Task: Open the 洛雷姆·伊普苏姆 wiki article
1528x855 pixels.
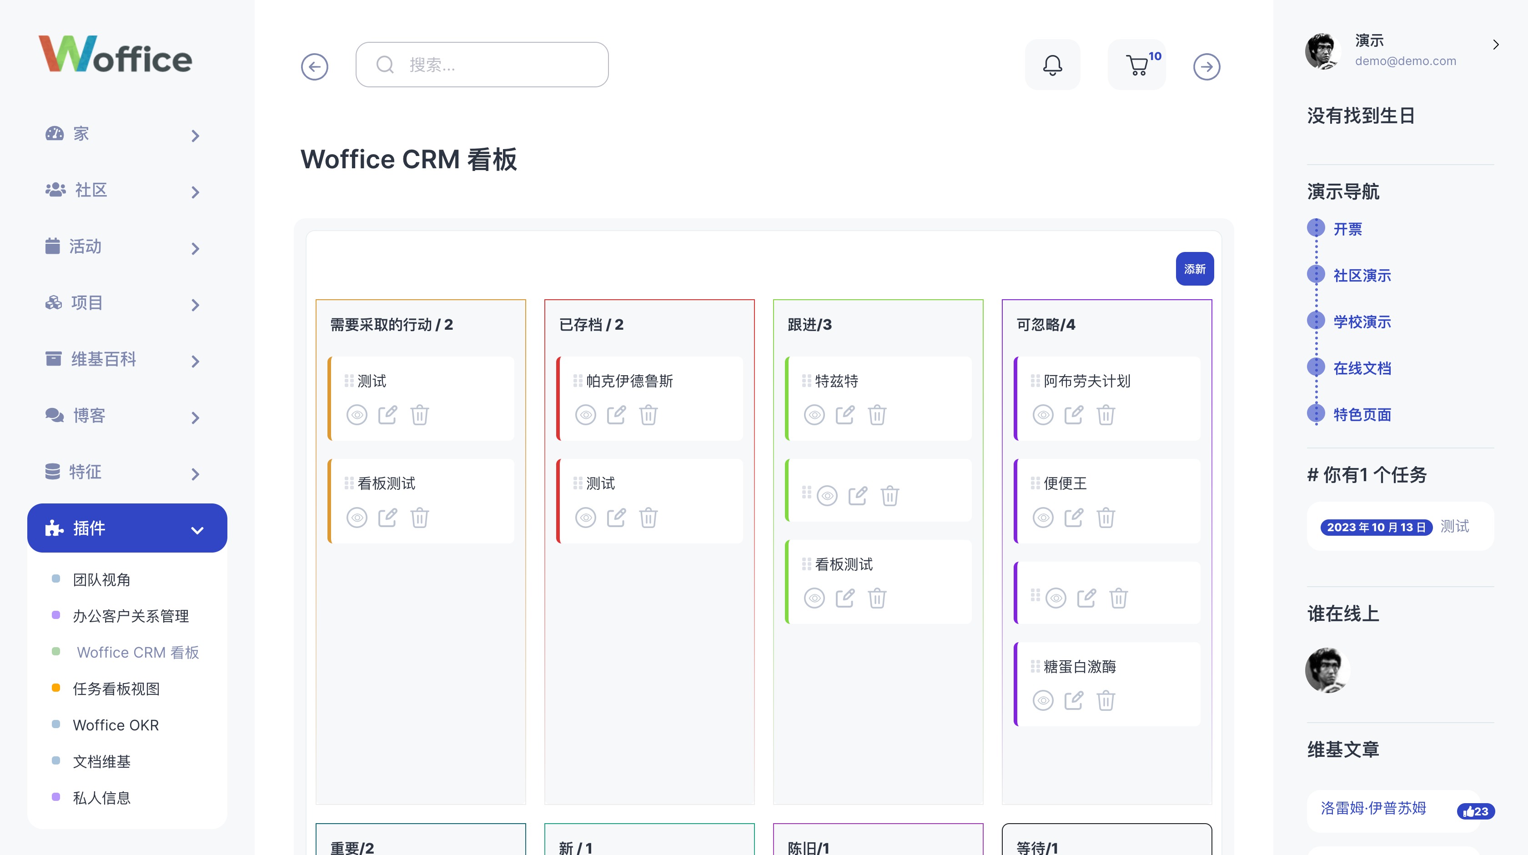Action: pyautogui.click(x=1373, y=808)
